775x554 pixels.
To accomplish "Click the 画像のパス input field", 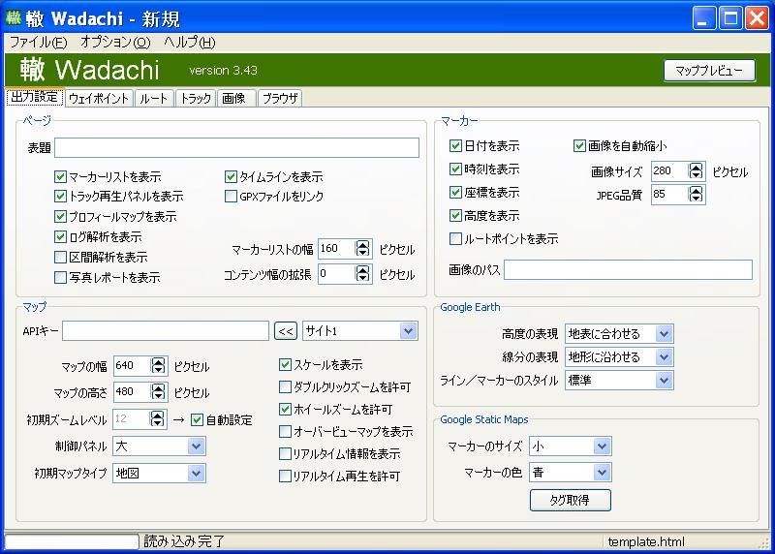I will click(x=628, y=270).
